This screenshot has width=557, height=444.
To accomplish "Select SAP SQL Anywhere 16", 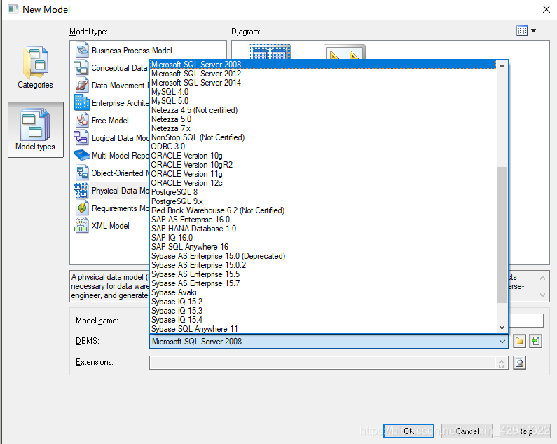I will (x=323, y=247).
